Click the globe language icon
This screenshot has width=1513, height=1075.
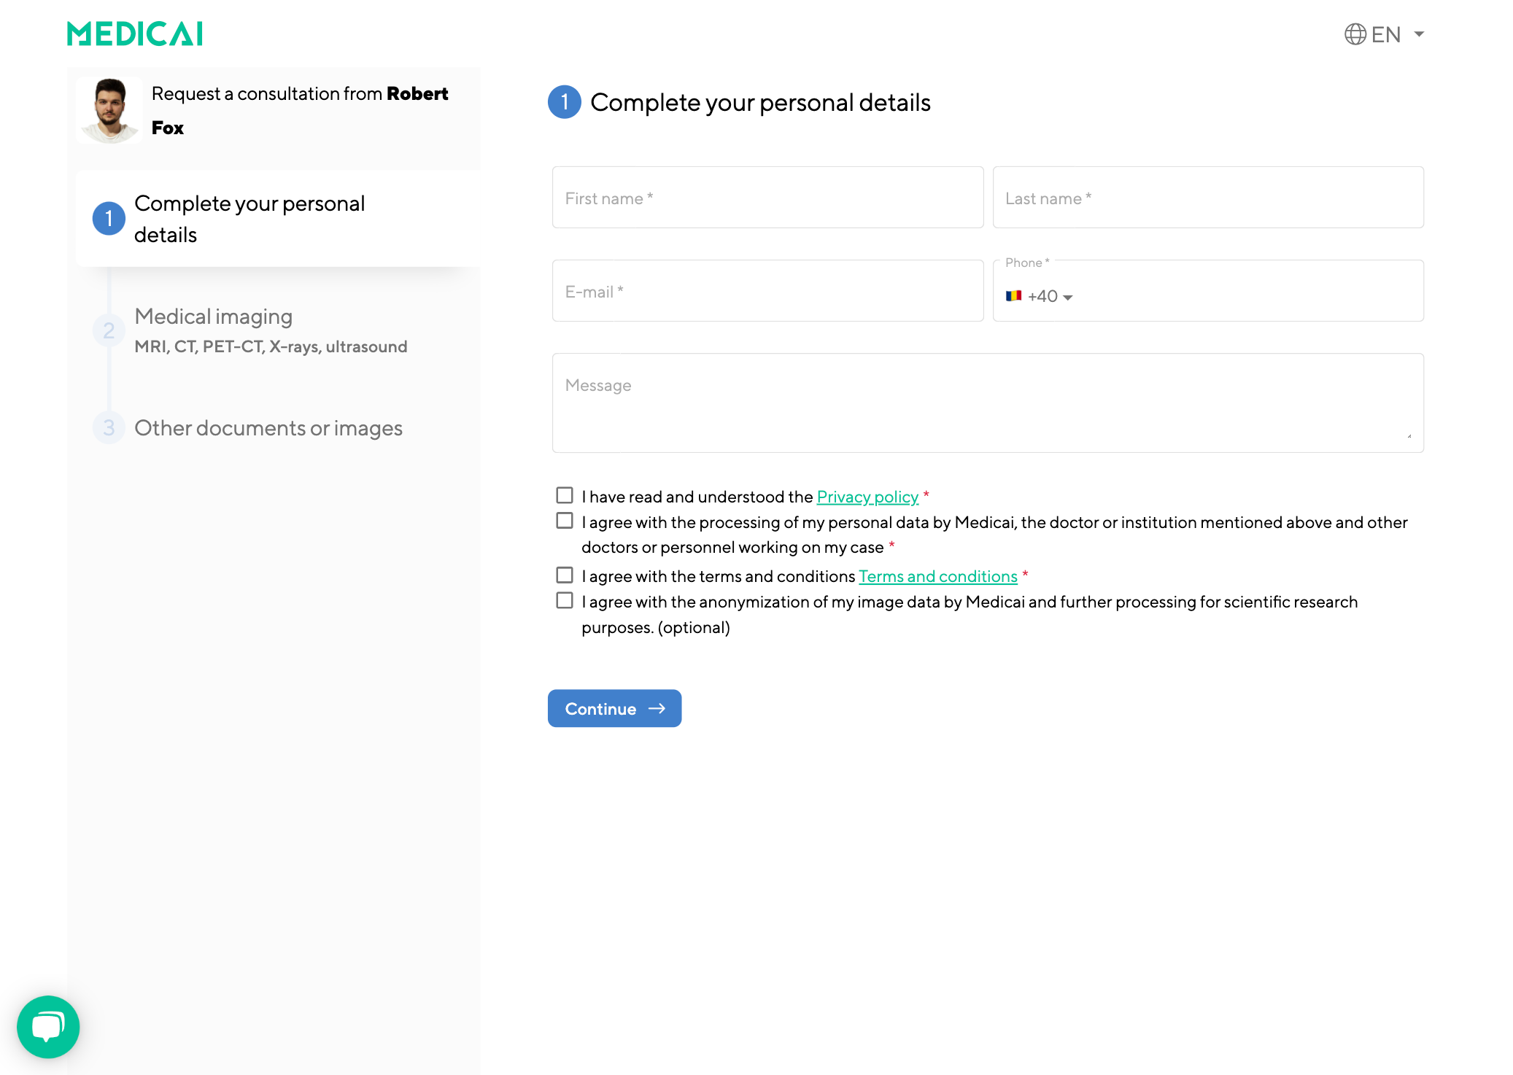1355,34
